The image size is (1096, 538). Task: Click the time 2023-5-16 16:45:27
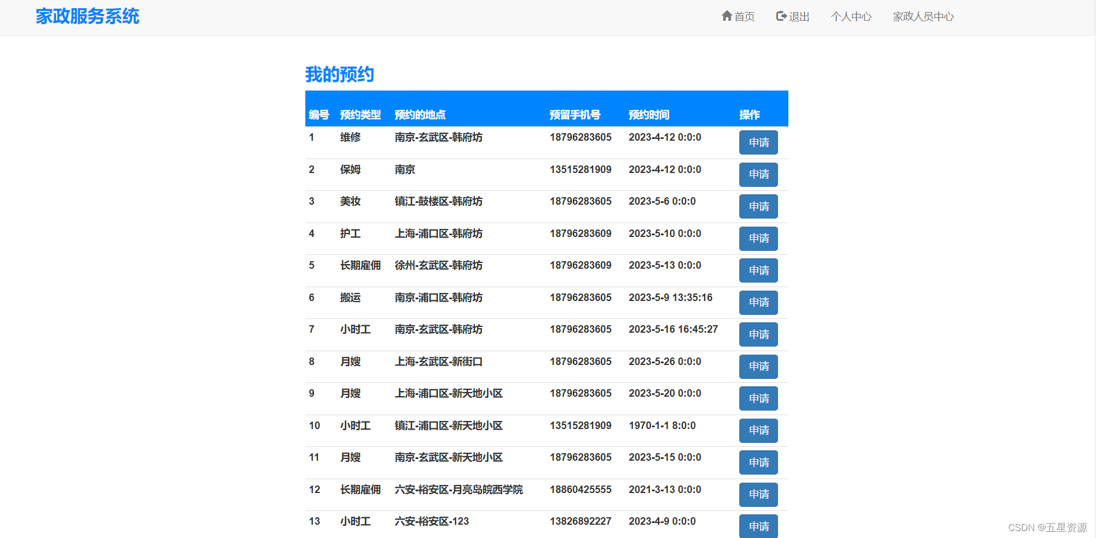[x=674, y=329]
